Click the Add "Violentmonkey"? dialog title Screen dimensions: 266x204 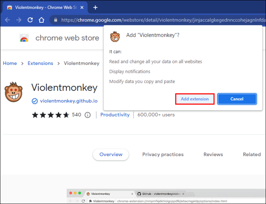click(x=153, y=35)
